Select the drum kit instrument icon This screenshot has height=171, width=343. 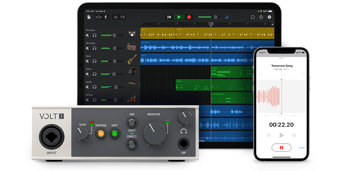click(132, 33)
